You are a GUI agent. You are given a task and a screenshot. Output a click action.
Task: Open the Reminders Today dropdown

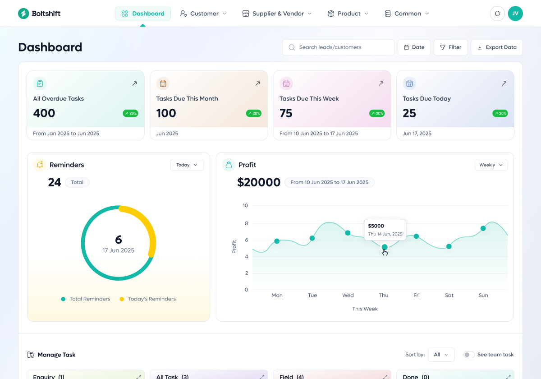click(x=187, y=165)
